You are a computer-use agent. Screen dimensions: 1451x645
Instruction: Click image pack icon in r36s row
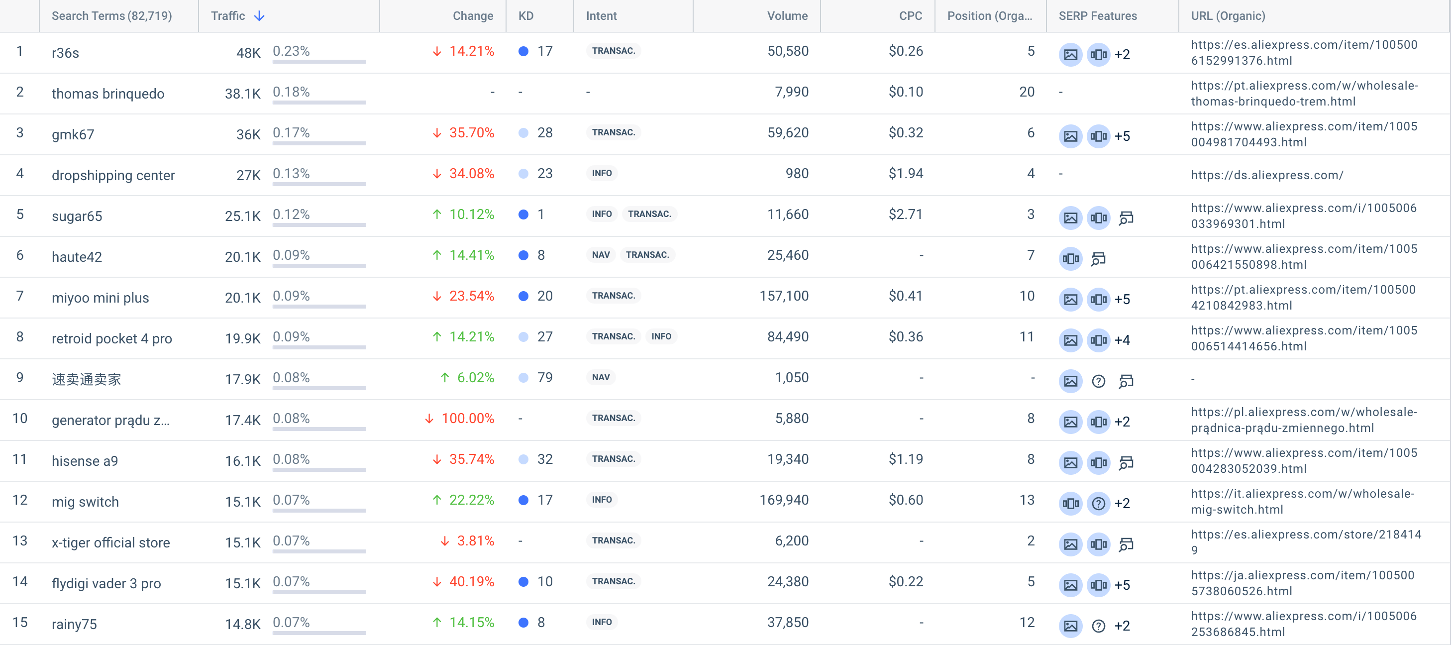point(1070,55)
